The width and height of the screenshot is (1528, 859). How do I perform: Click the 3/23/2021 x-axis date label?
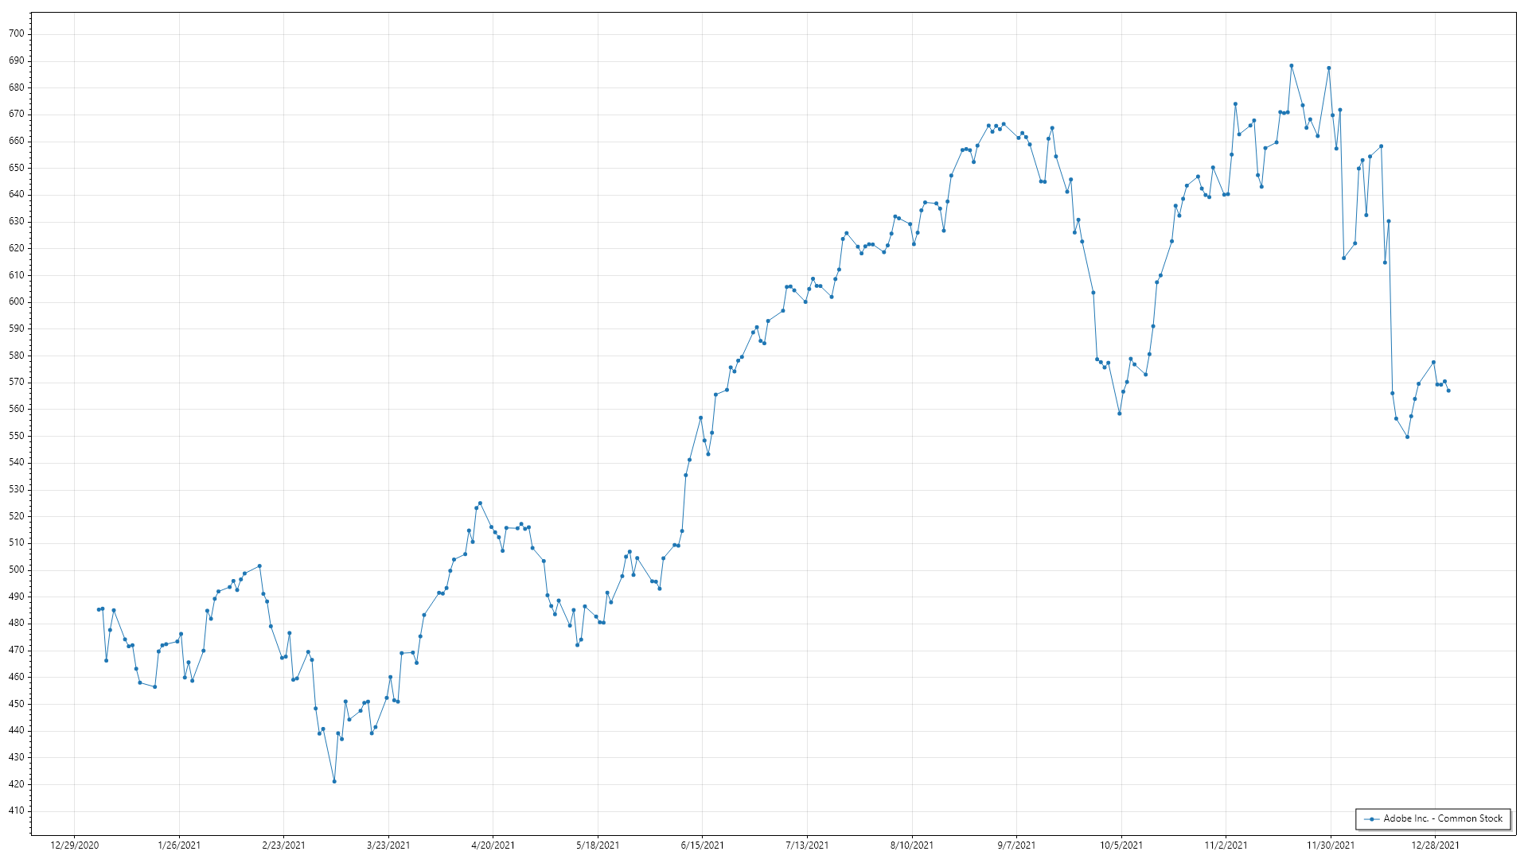click(x=388, y=845)
